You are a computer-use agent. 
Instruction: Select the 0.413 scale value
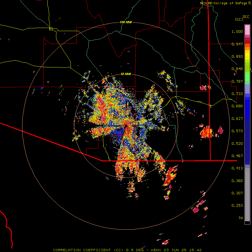pos(237,168)
